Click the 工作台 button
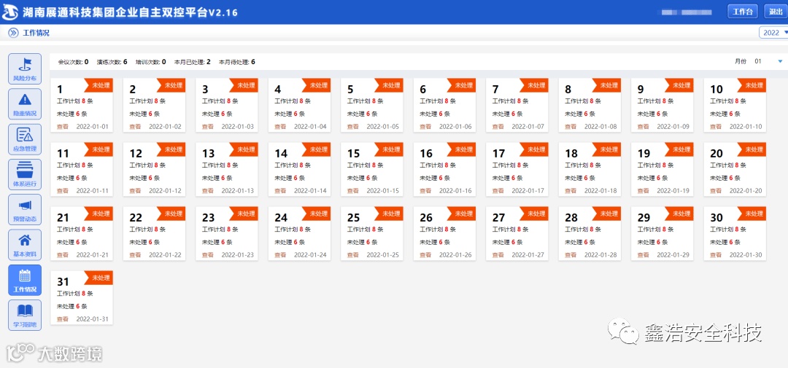 (743, 12)
